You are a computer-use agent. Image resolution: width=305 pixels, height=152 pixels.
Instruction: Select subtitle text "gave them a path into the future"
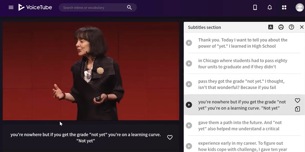231,122
